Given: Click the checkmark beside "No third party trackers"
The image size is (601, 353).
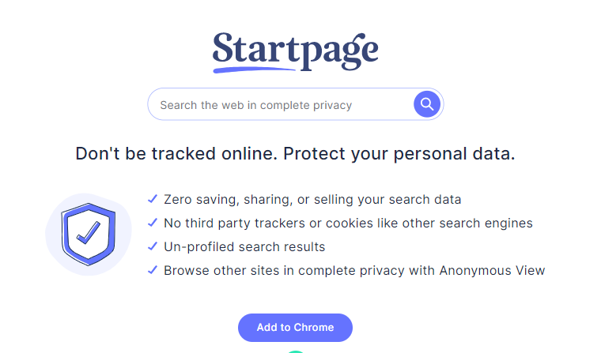Looking at the screenshot, I should tap(153, 223).
